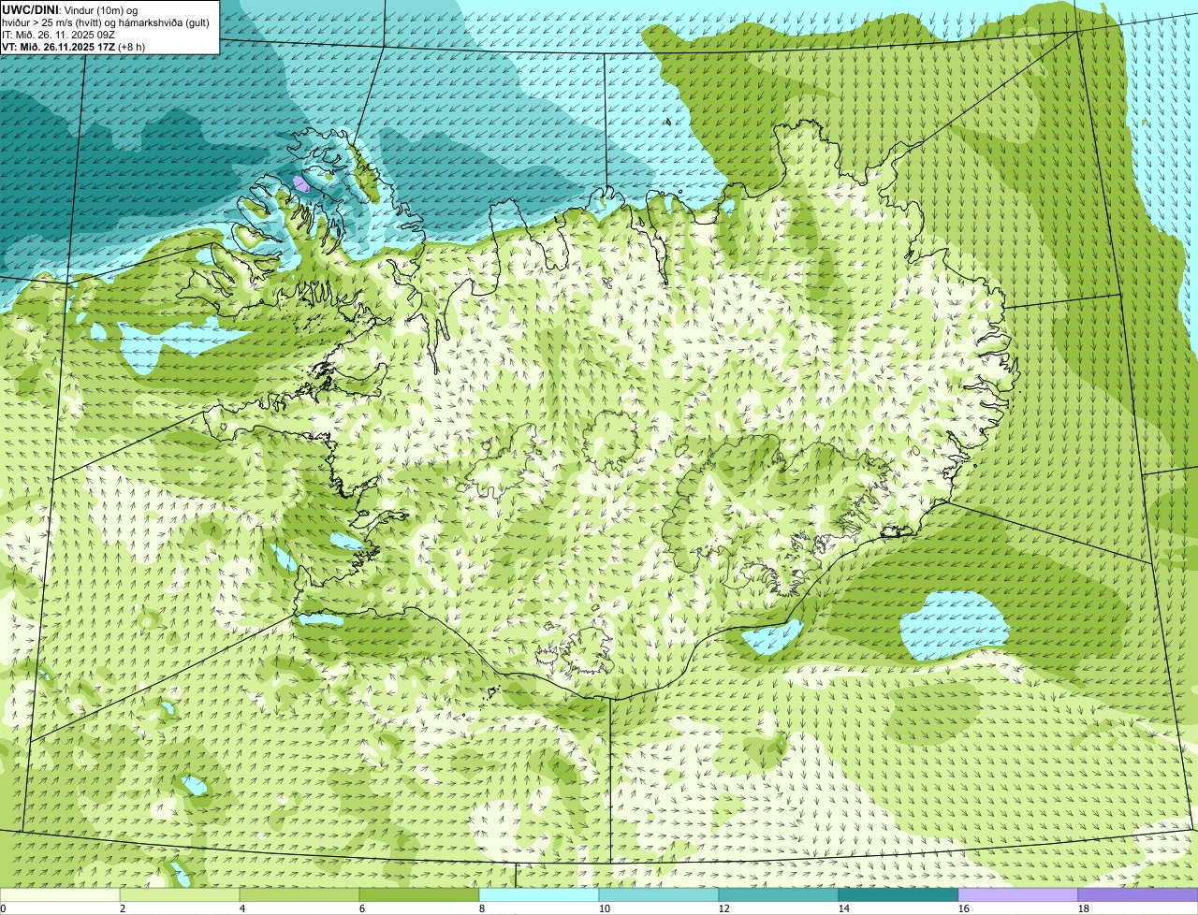Click the 'UWC/DINI: Vindur (10m) og' title line
This screenshot has height=915, width=1198.
(70, 9)
